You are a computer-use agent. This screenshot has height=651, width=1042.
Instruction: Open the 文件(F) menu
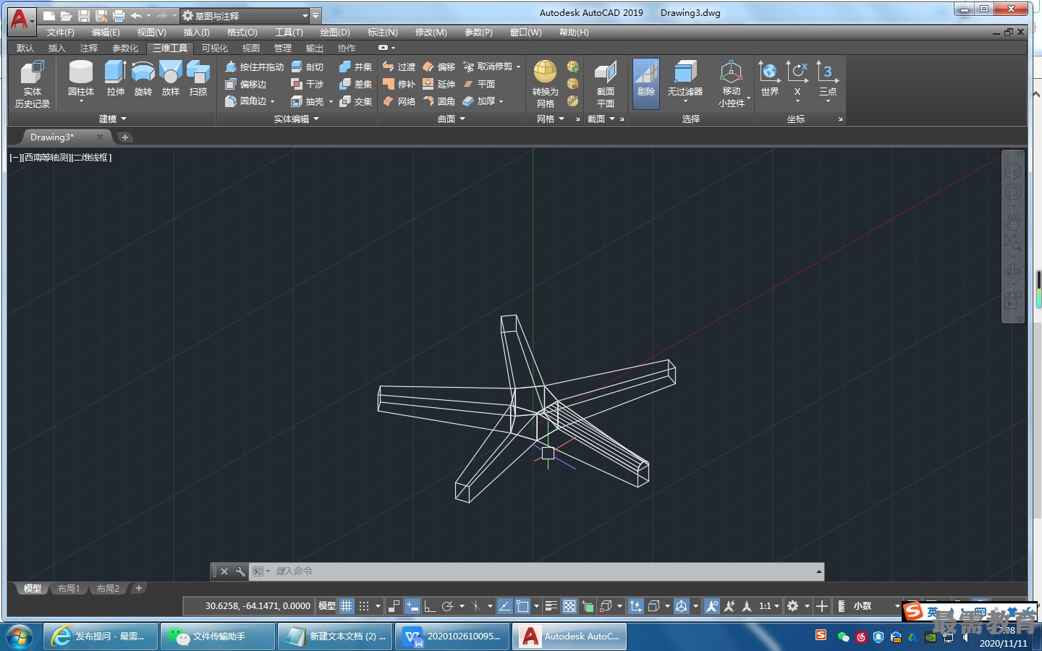pyautogui.click(x=61, y=33)
